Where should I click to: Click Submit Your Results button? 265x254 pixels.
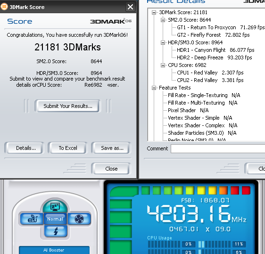coord(68,106)
